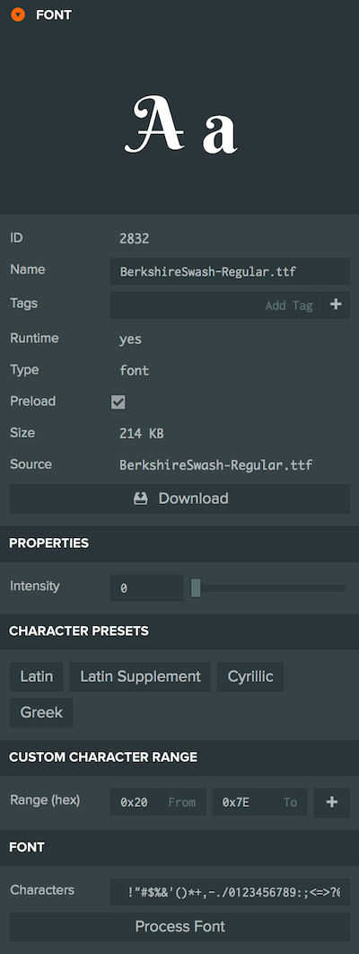Click the Aa font preview thumbnail

click(x=180, y=124)
